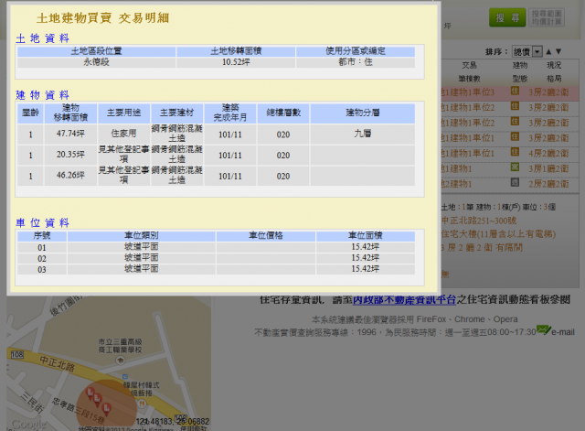Screen dimensions: 585x431
Task: Click the 土地移轉面積 header
Action: (x=236, y=51)
